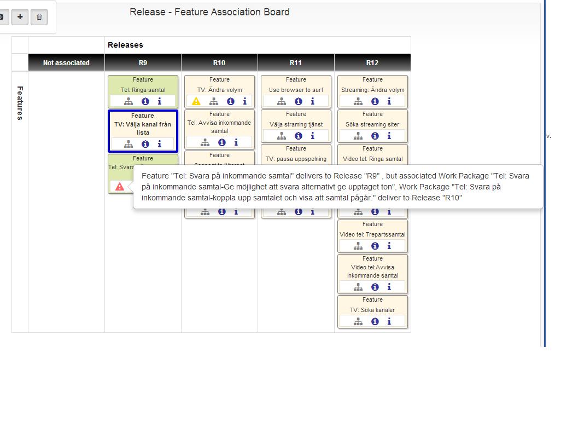Open hierarchy icon on Video tel: Trepartssamtal
Screen dimensions: 561x438
pyautogui.click(x=358, y=246)
